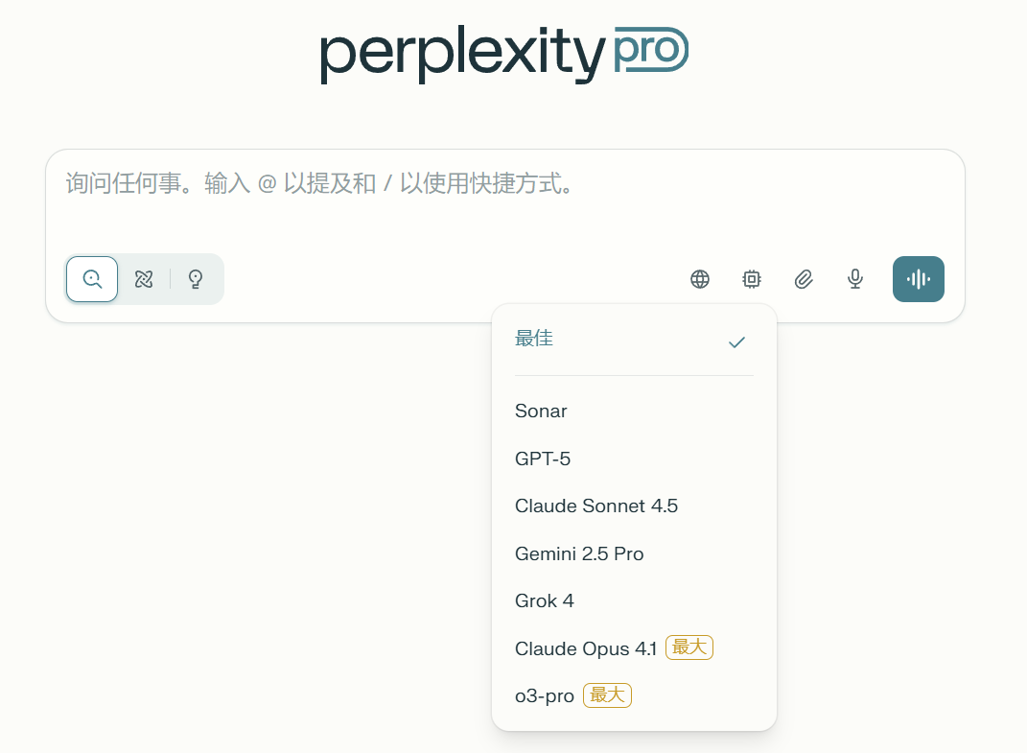This screenshot has height=753, width=1027.
Task: Start dictation with microphone icon
Action: pos(855,279)
